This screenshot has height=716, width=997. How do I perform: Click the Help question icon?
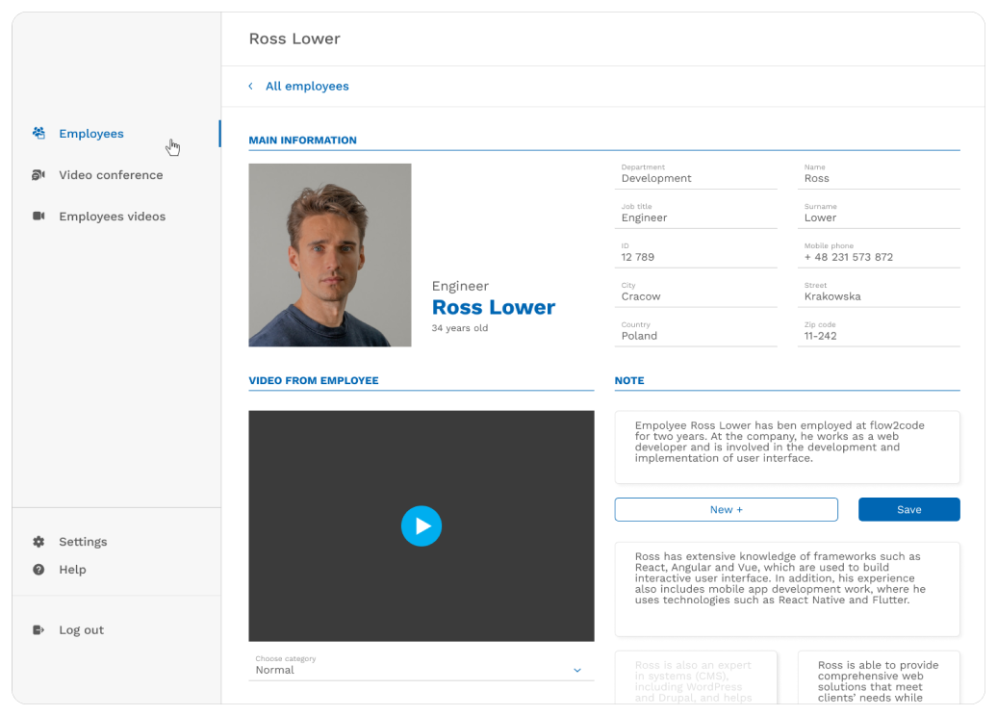pos(37,569)
